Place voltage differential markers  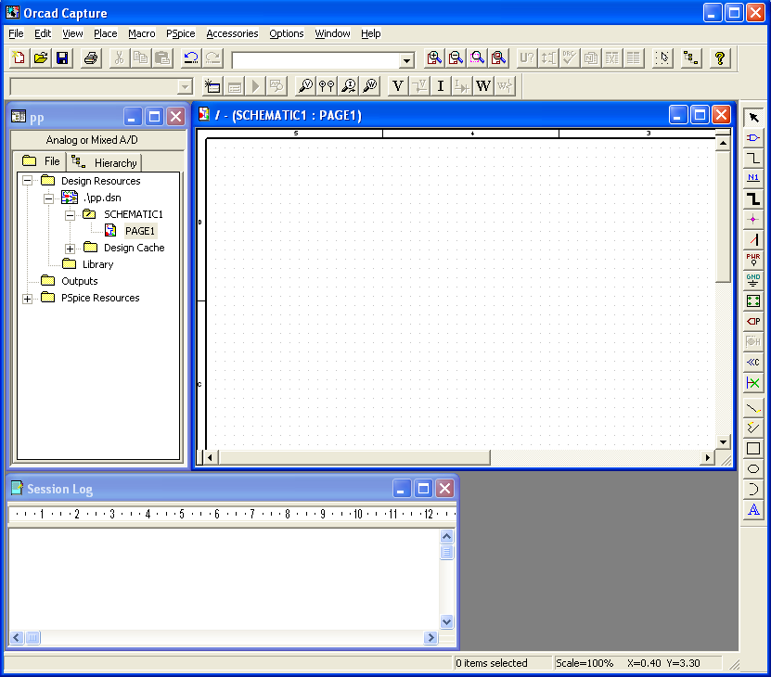(327, 86)
